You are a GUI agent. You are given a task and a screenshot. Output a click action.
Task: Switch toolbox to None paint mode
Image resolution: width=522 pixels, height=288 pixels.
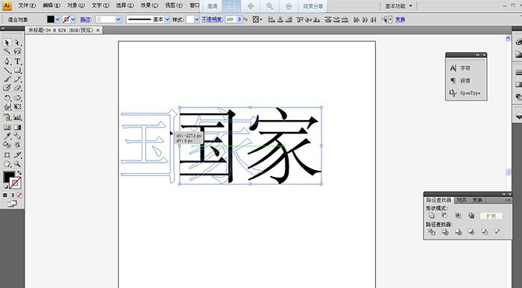[19, 195]
